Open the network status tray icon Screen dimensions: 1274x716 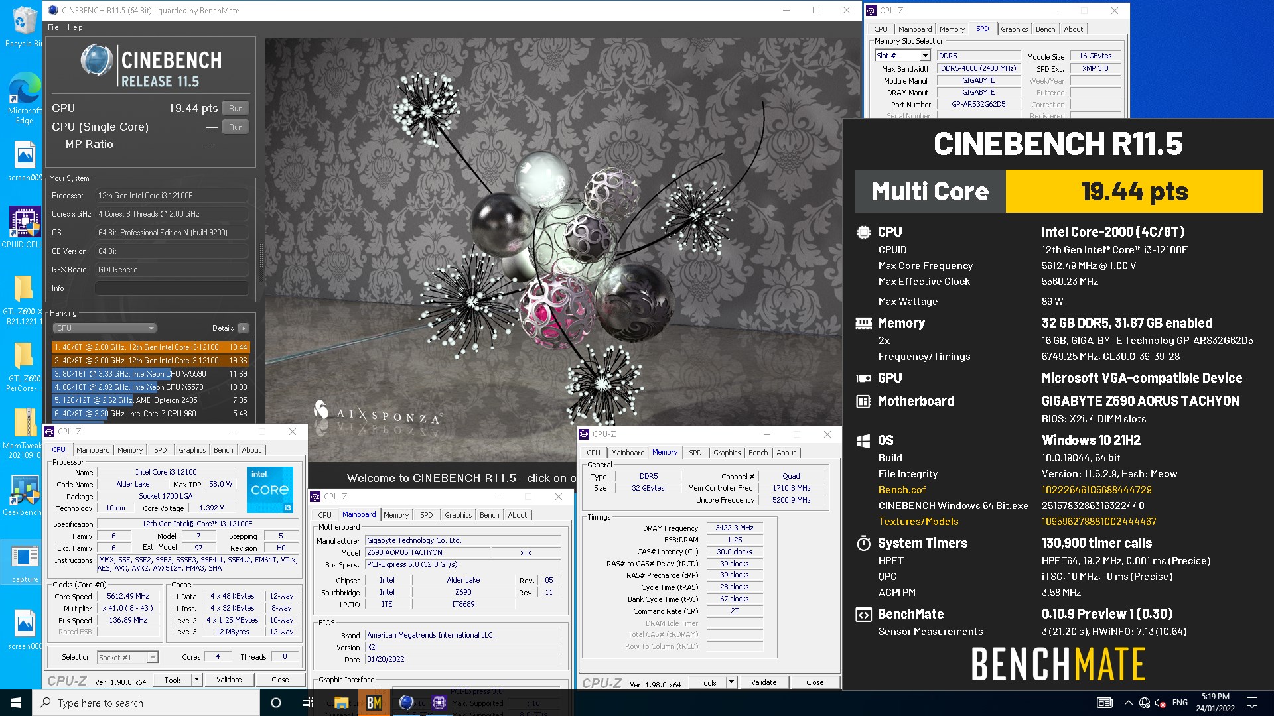(x=1145, y=703)
